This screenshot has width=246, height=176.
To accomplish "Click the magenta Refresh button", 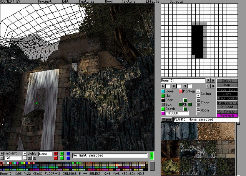I will pos(227,115).
